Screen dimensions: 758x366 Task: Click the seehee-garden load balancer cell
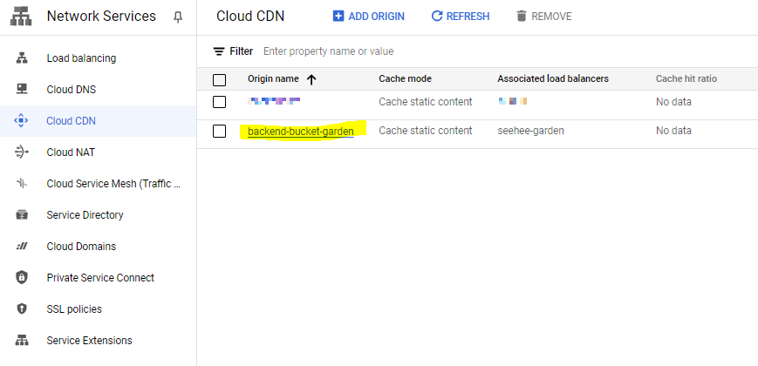tap(531, 131)
